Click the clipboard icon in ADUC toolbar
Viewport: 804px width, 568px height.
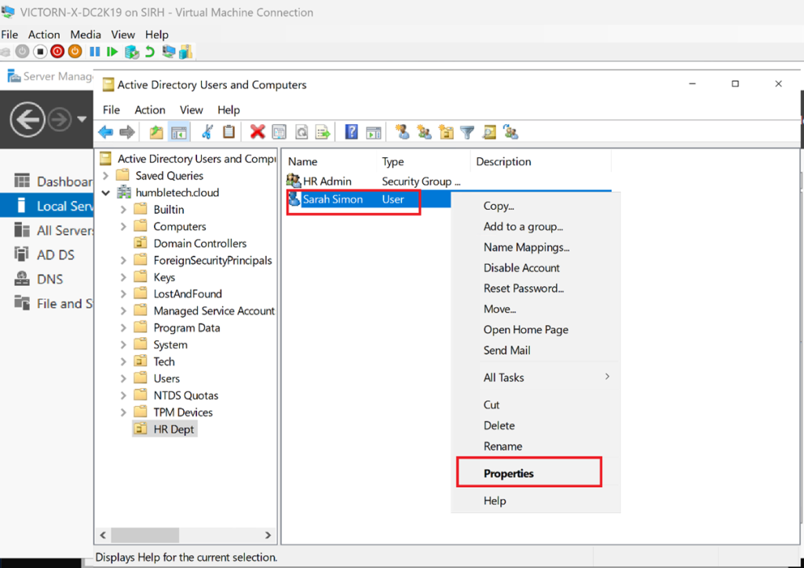pos(228,132)
